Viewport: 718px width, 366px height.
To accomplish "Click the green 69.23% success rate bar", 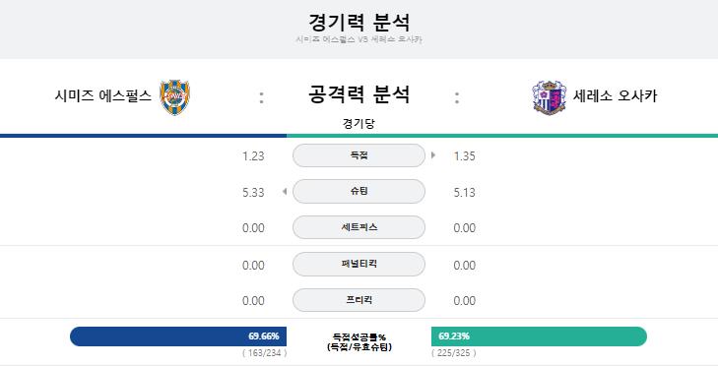I will pos(539,336).
